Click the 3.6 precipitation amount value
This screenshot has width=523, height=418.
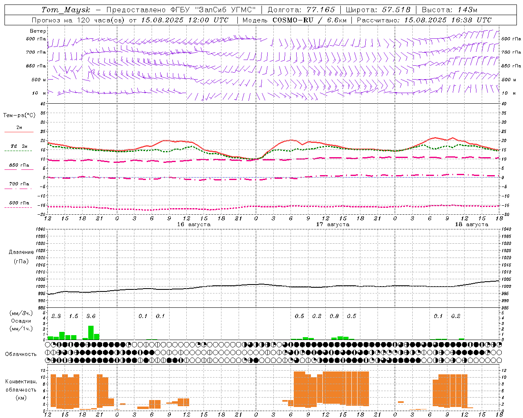91,316
